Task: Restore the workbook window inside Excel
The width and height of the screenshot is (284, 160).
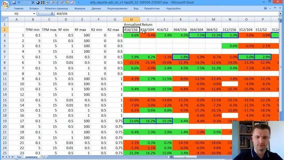Action: tap(275, 8)
